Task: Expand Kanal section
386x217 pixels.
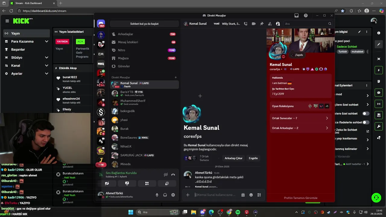Action: click(x=27, y=65)
